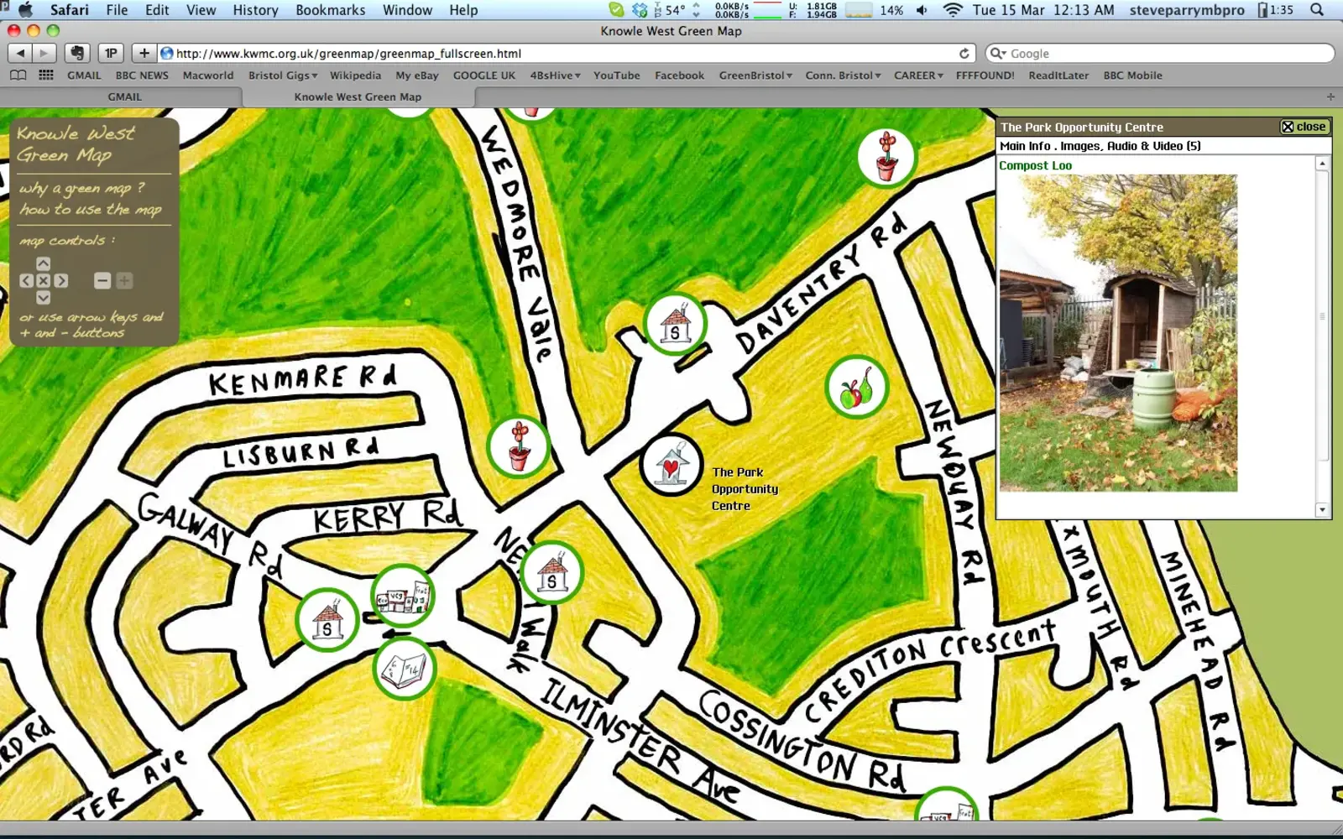Open the open-book marker on the map
Image resolution: width=1343 pixels, height=839 pixels.
[x=404, y=669]
